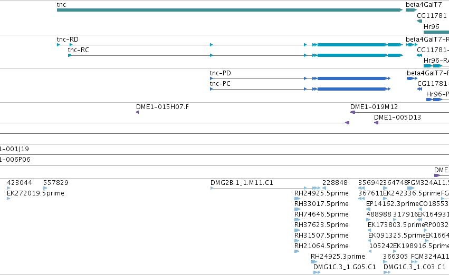Select EST feature 317916
Viewport: 449px width, 275px height.
pos(395,220)
